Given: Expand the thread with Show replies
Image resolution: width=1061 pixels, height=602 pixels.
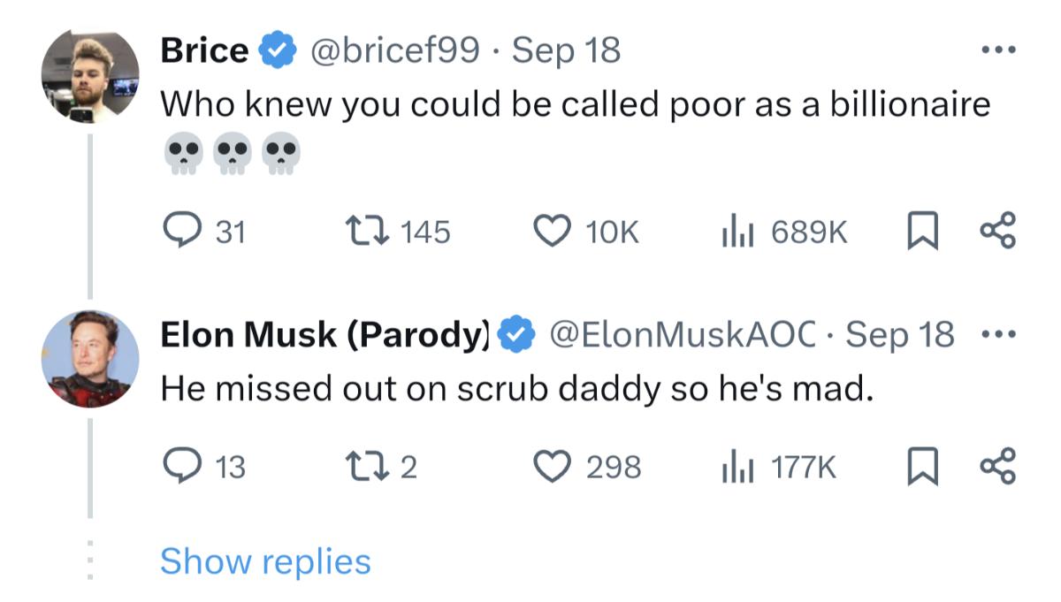Looking at the screenshot, I should 265,561.
